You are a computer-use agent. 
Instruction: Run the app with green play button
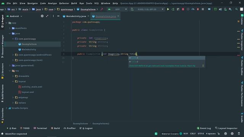click(168, 9)
